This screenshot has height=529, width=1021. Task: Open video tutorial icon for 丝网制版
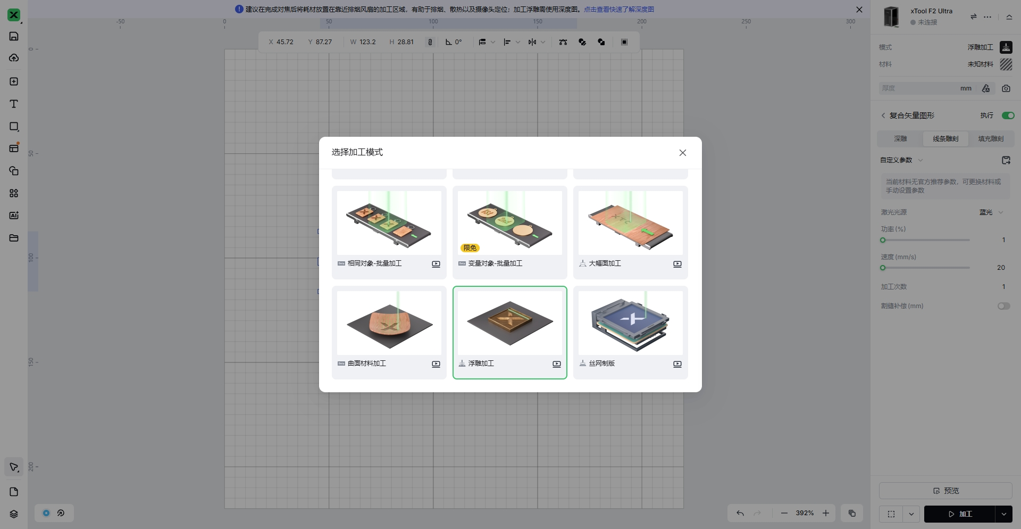point(677,364)
